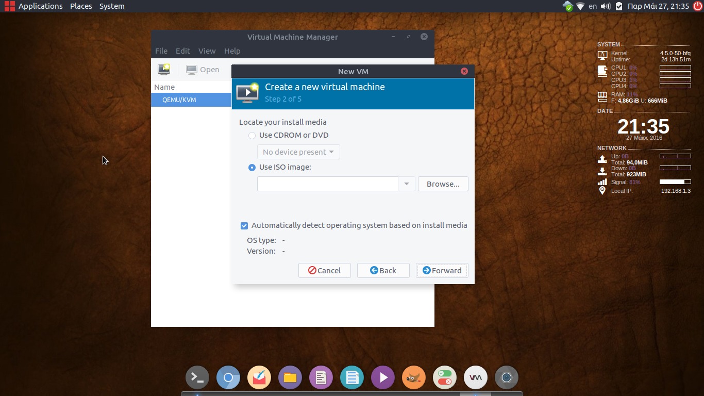Click the Wi-Fi network indicator icon
The width and height of the screenshot is (704, 396).
tap(580, 6)
